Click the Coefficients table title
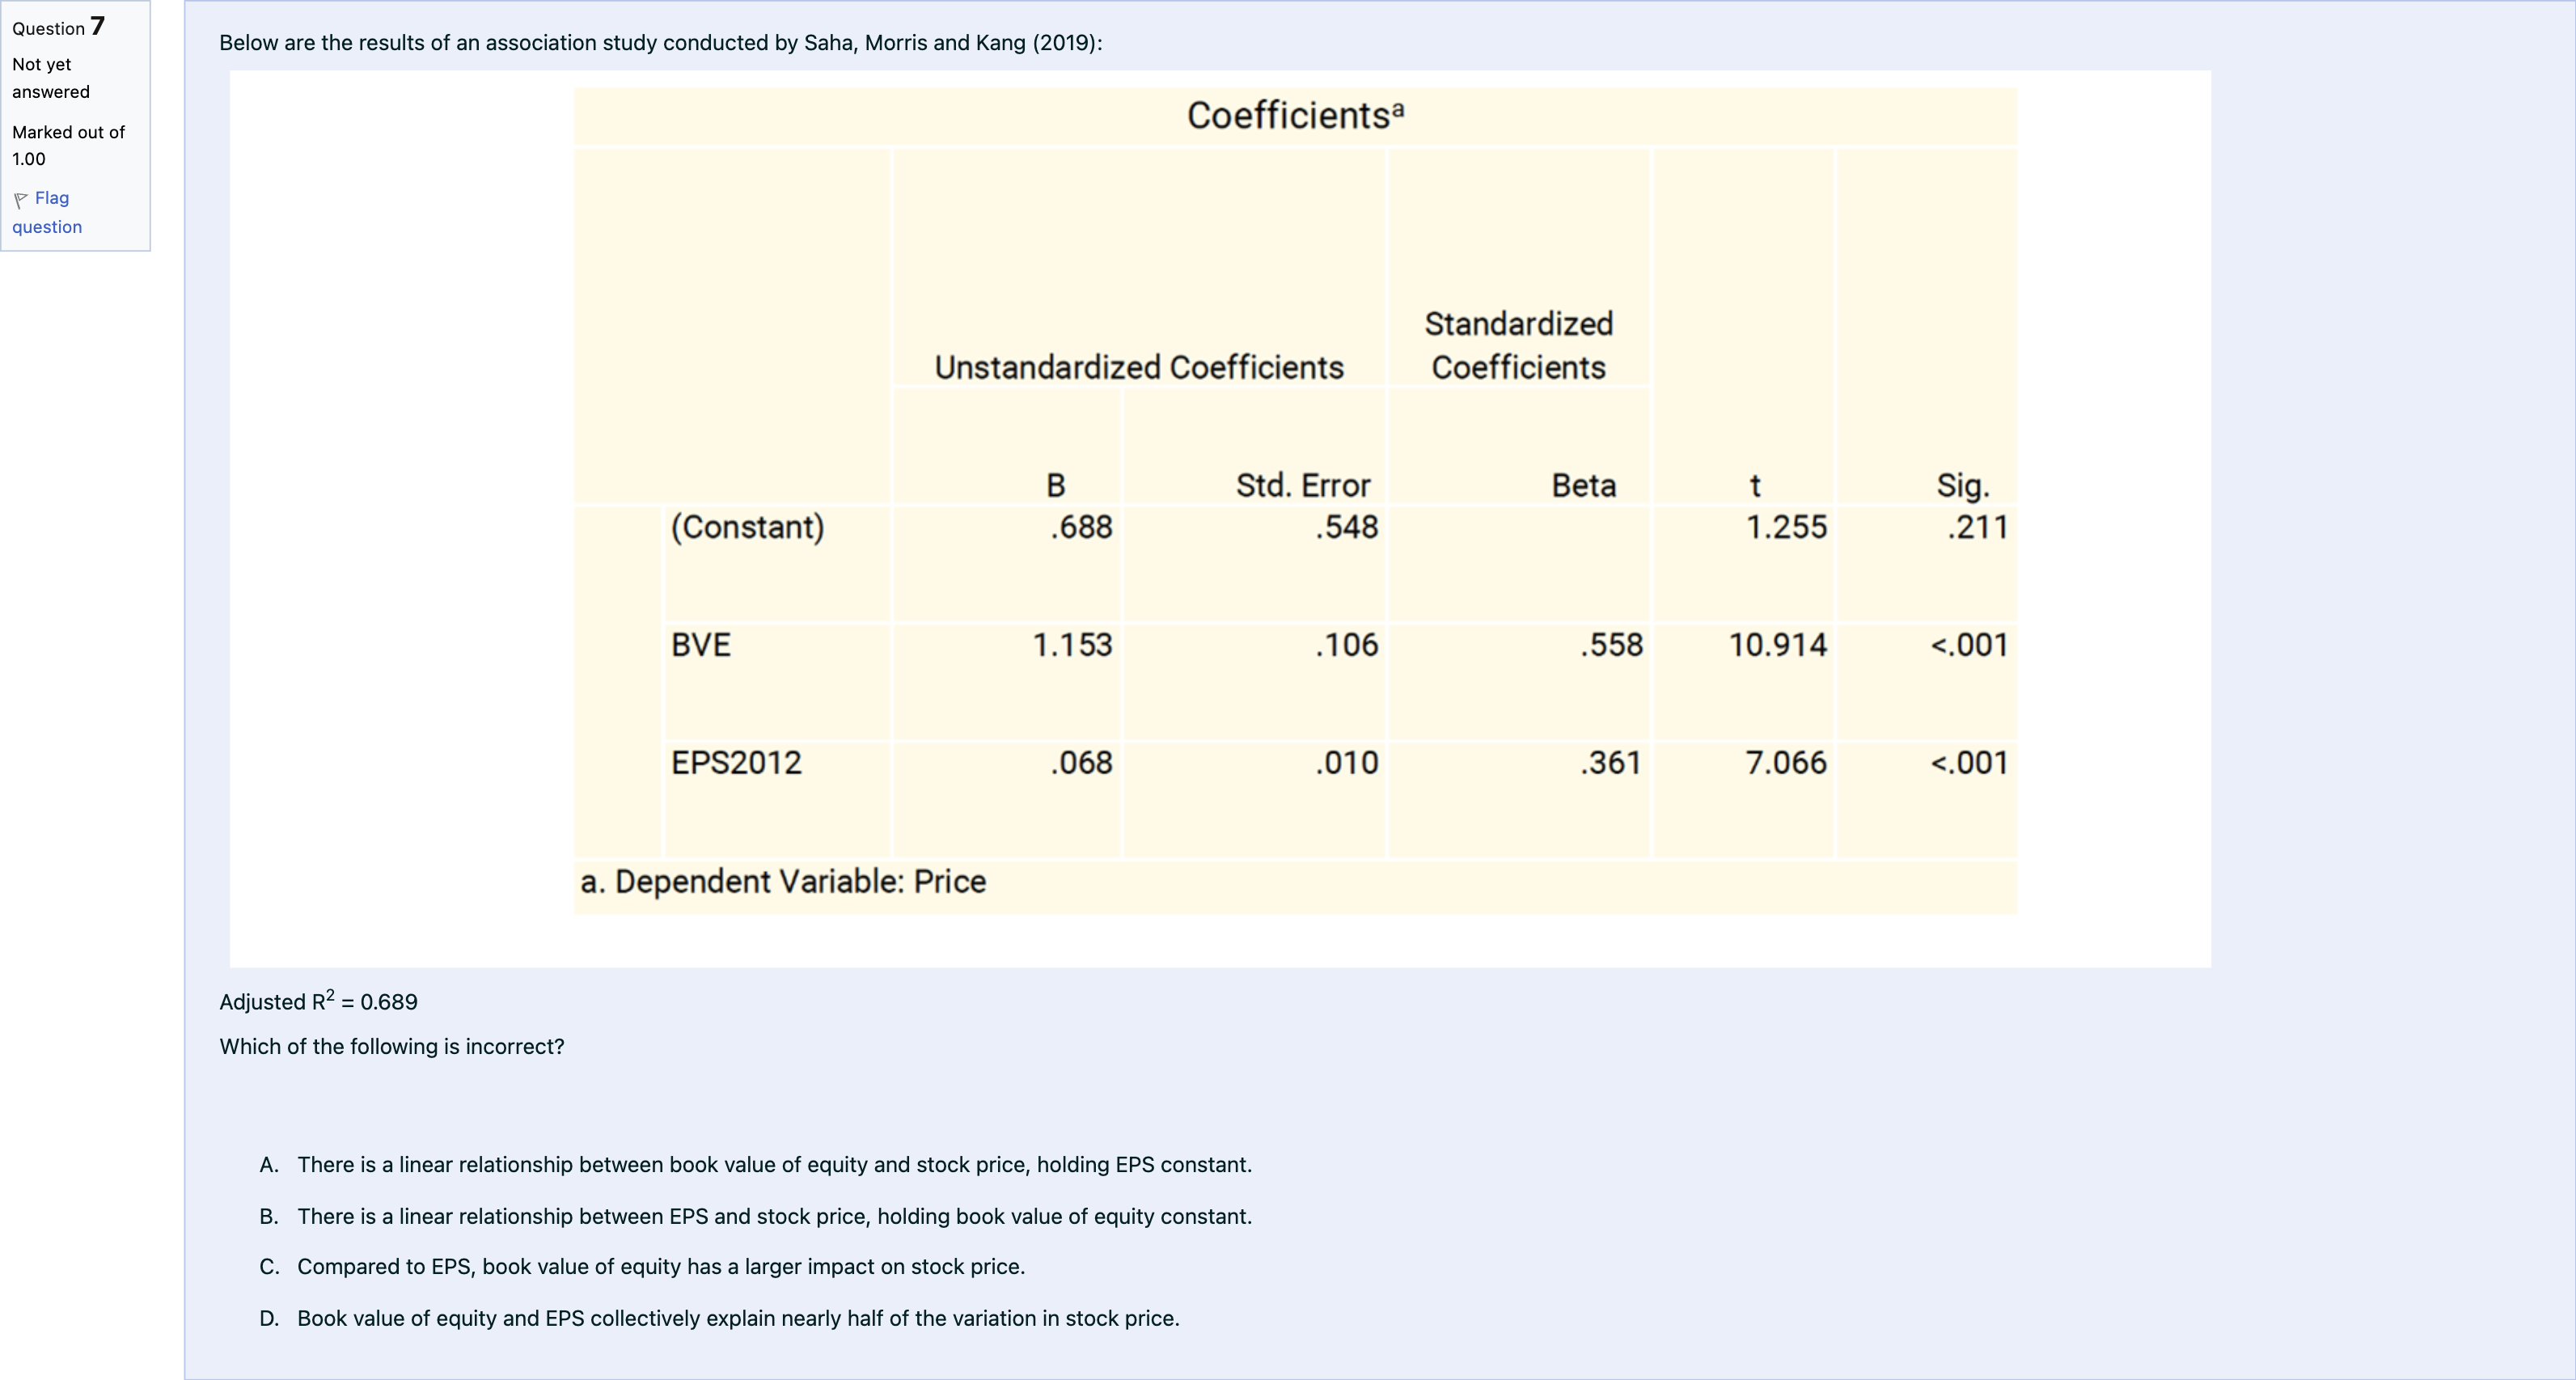The height and width of the screenshot is (1380, 2576). pyautogui.click(x=1295, y=116)
